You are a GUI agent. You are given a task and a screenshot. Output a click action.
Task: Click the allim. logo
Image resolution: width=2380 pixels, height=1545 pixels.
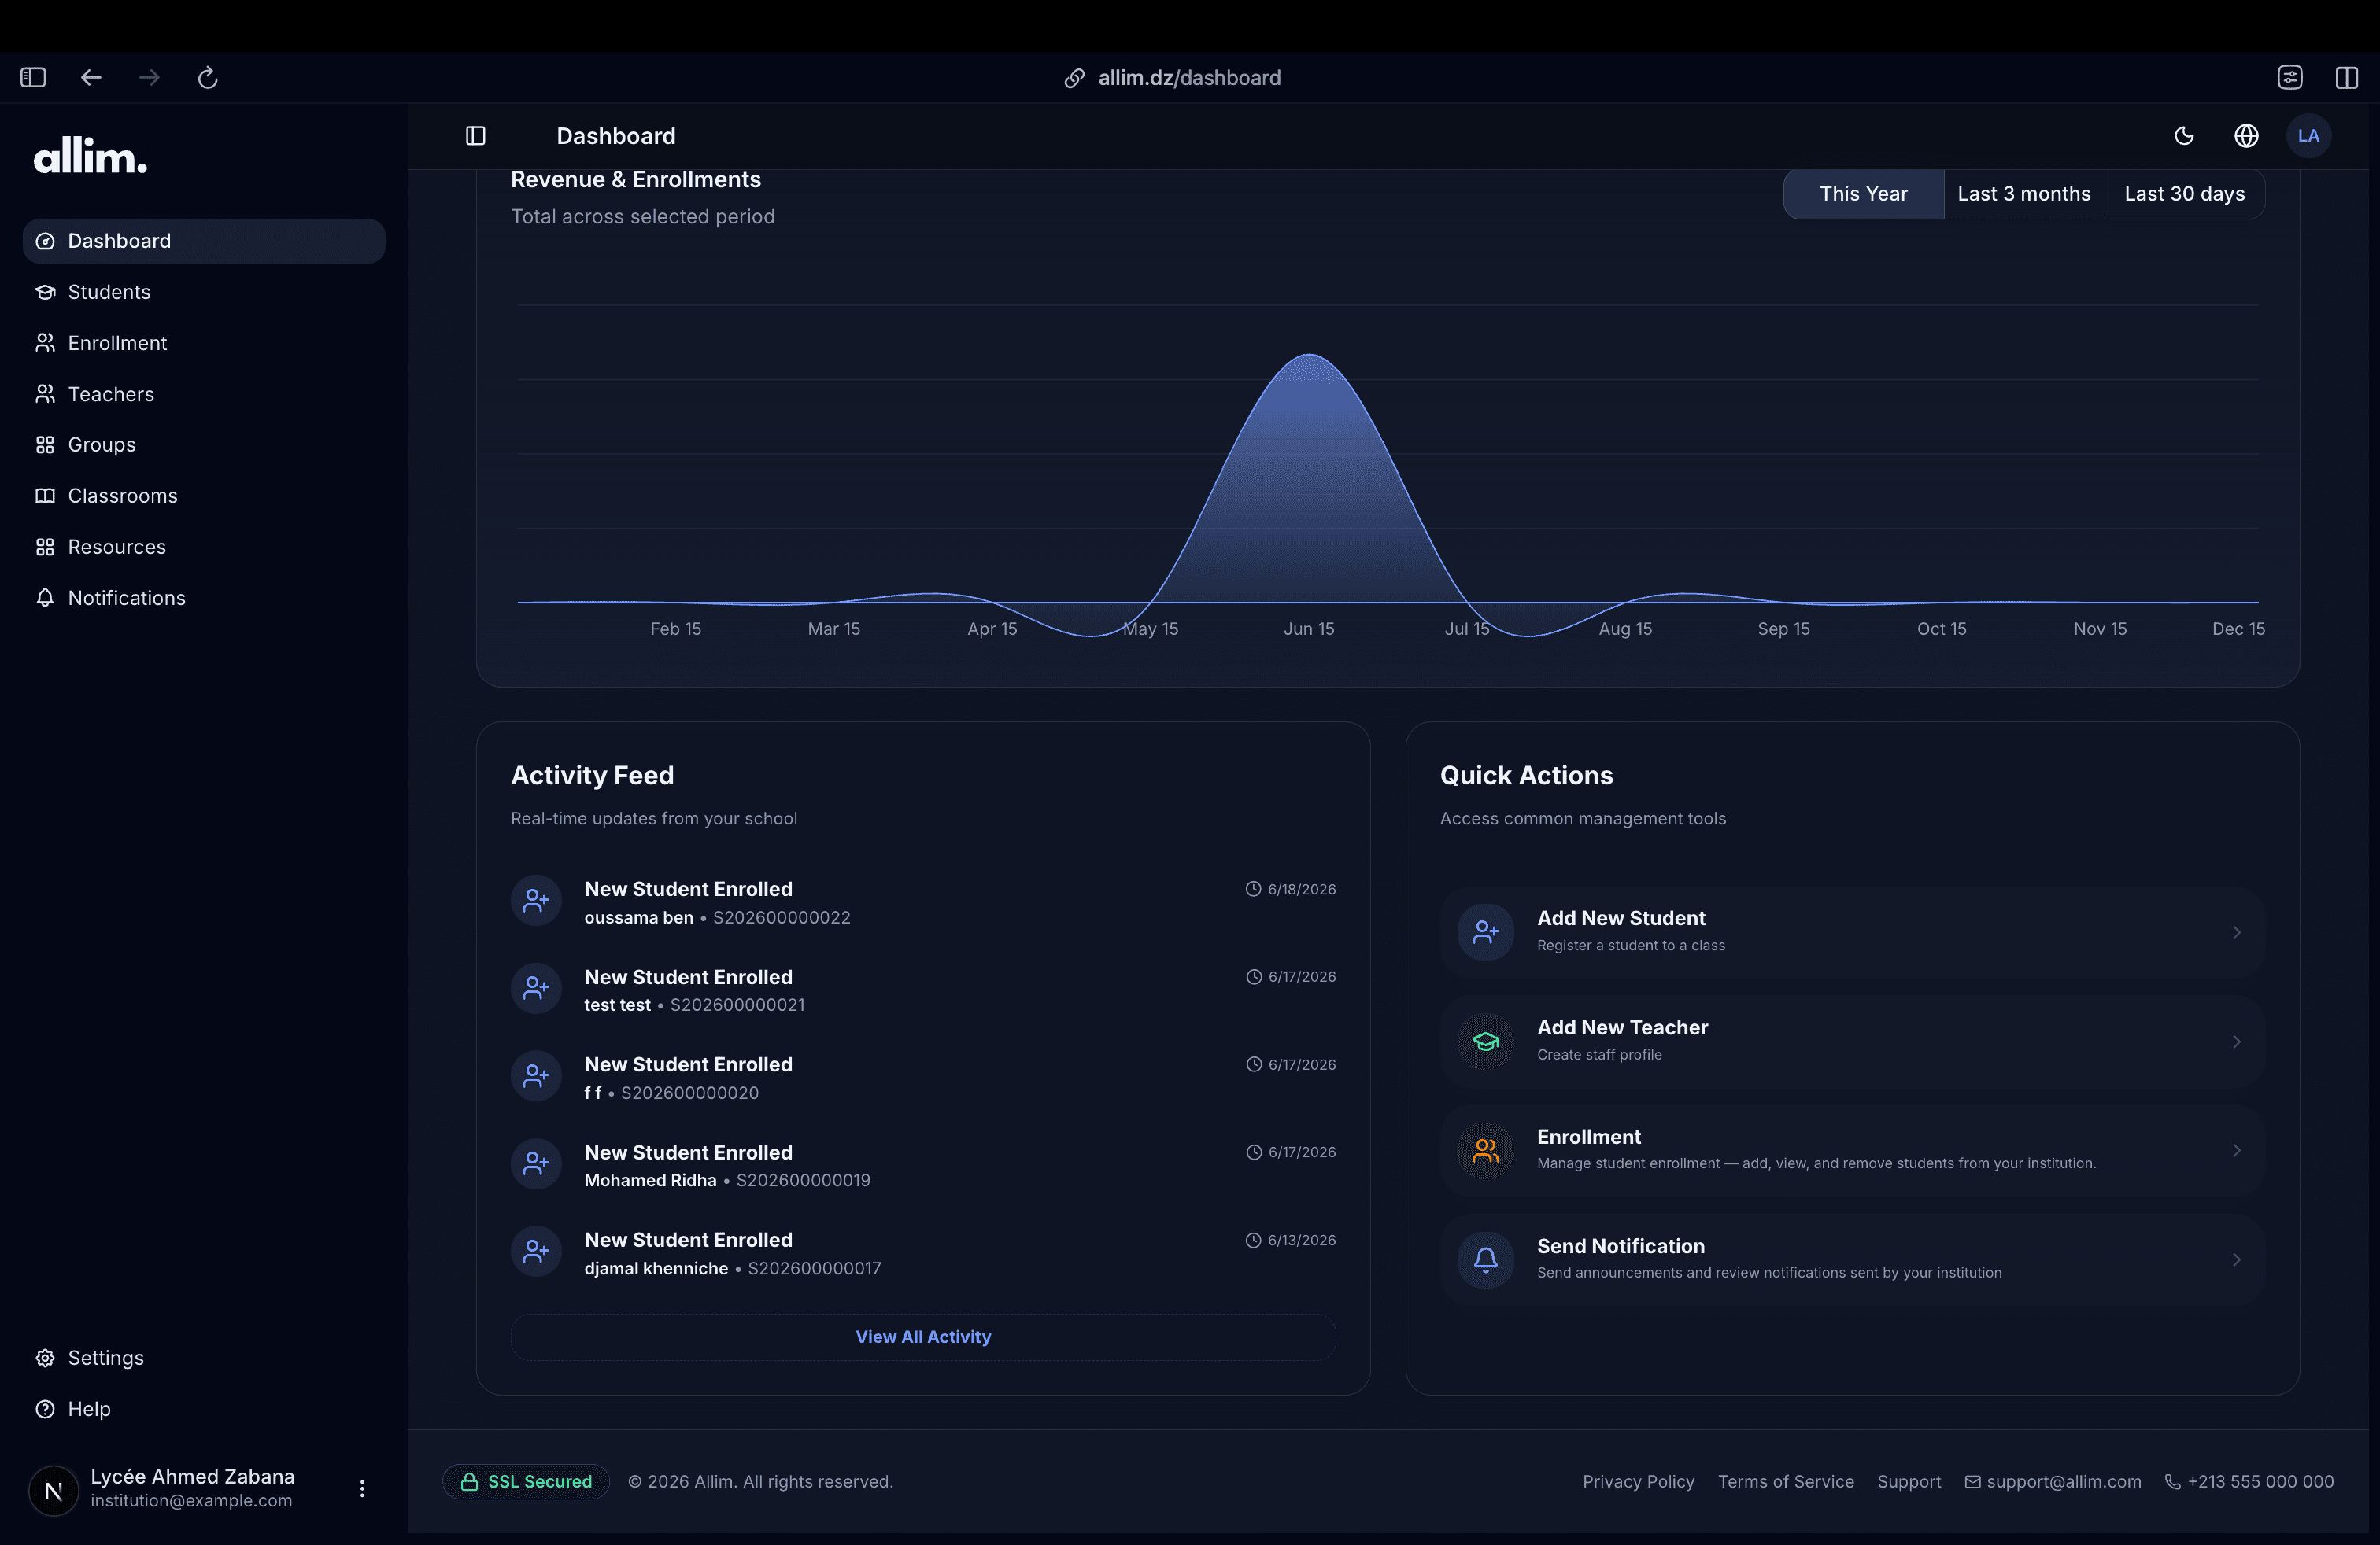tap(91, 156)
